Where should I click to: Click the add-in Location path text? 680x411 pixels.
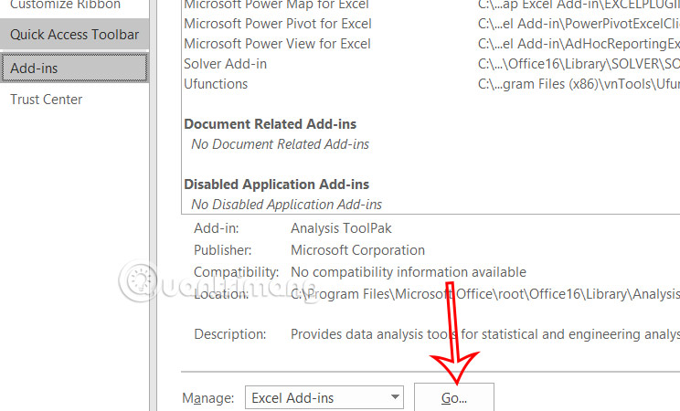(484, 294)
